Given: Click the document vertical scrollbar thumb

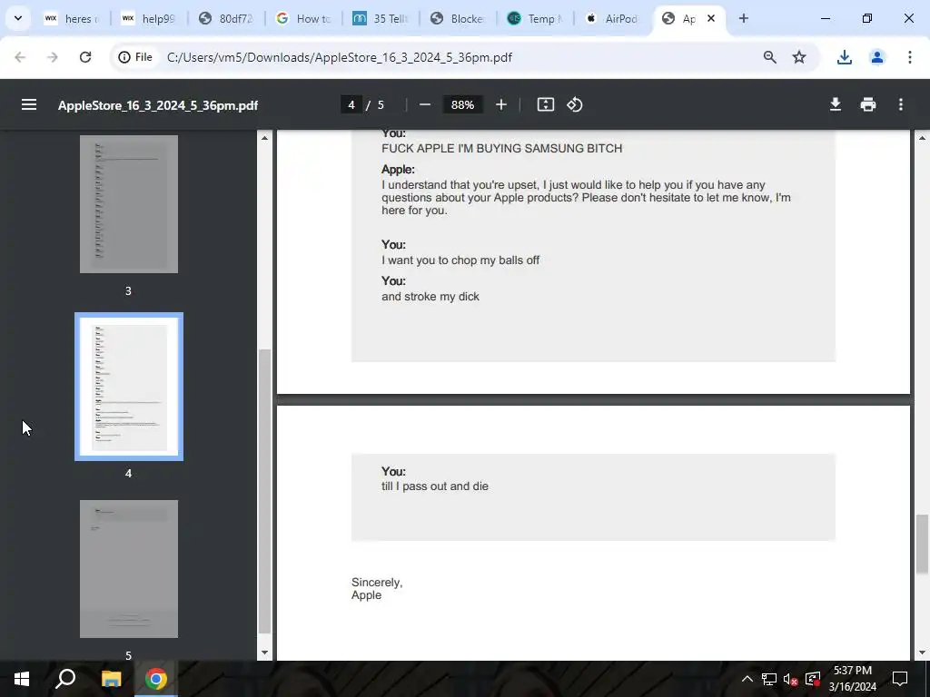Looking at the screenshot, I should 922,544.
